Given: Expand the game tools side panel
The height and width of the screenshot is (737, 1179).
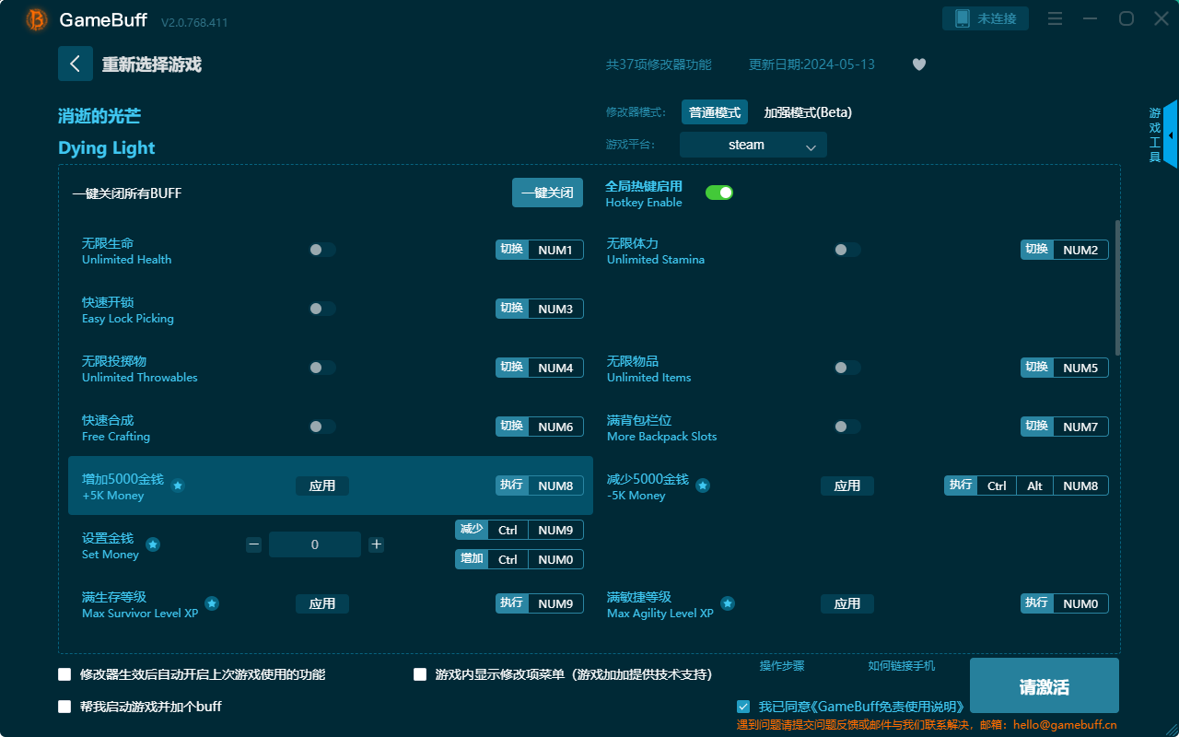Looking at the screenshot, I should [1170, 135].
